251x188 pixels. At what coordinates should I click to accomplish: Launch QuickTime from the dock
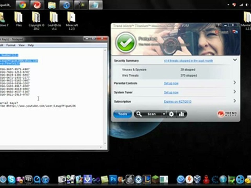click(37, 179)
